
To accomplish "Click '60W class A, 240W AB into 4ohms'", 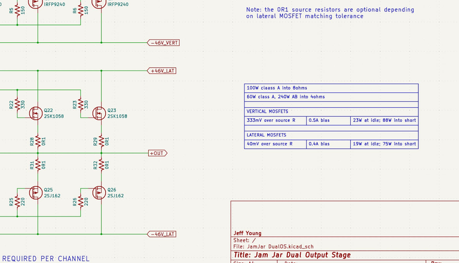I will tap(331, 97).
